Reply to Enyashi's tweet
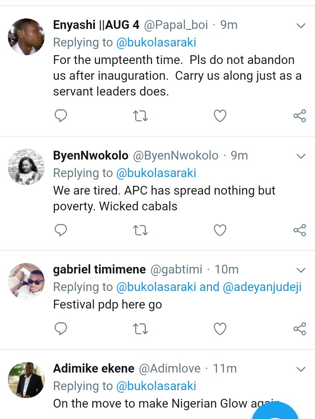The image size is (315, 419). pyautogui.click(x=61, y=116)
